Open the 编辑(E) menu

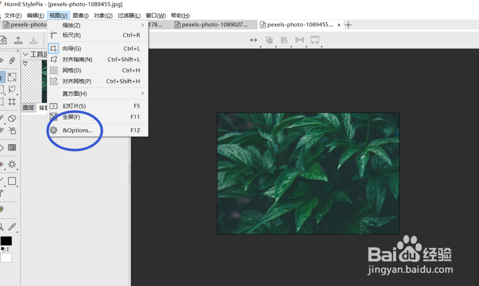35,15
